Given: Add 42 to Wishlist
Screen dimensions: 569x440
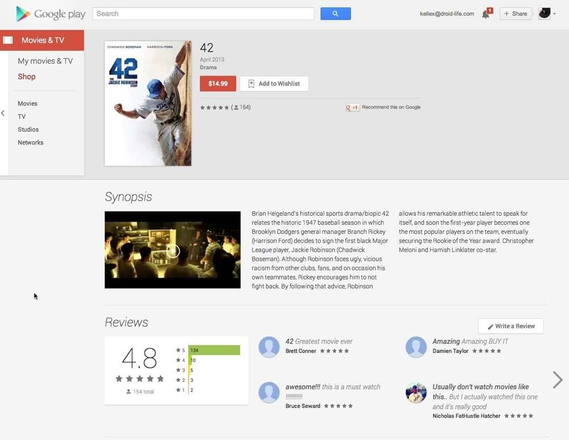Looking at the screenshot, I should pyautogui.click(x=274, y=84).
